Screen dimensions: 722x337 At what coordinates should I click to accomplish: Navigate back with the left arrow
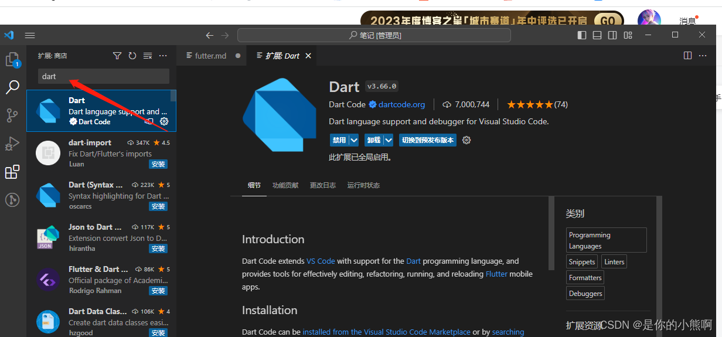coord(210,35)
